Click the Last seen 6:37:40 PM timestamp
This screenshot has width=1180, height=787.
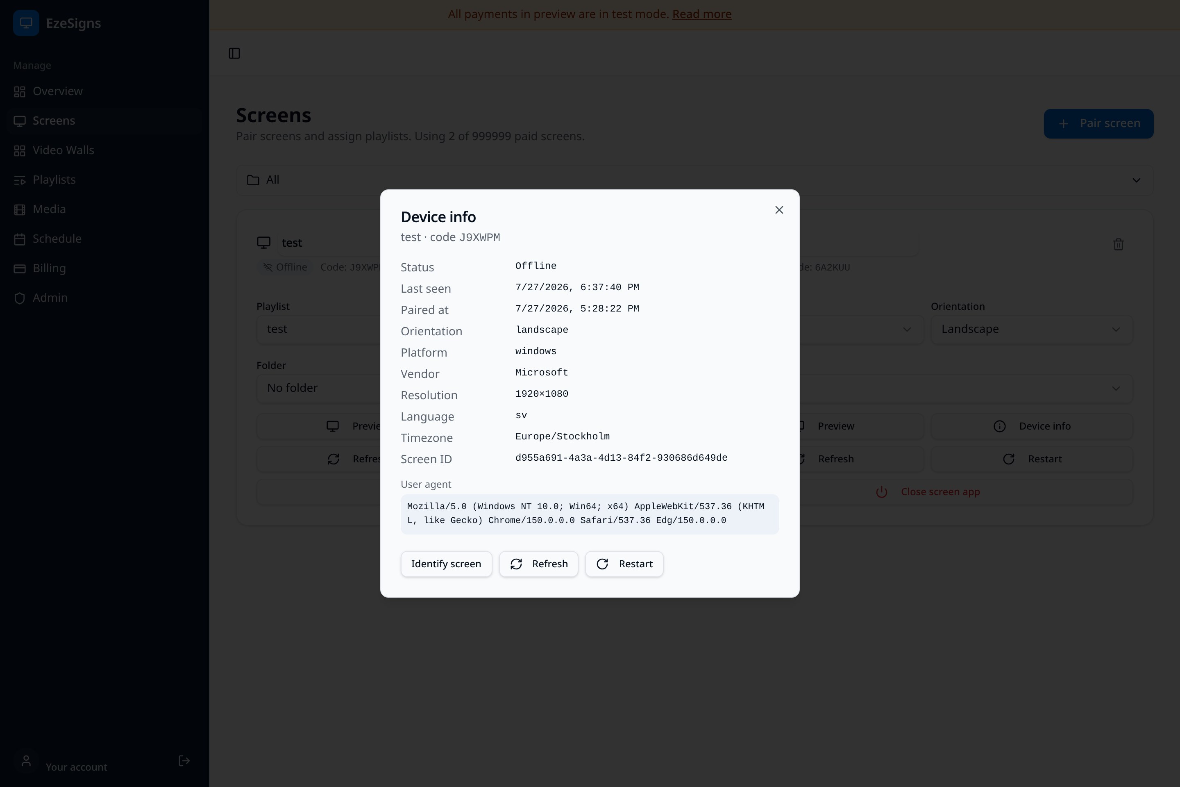point(577,288)
